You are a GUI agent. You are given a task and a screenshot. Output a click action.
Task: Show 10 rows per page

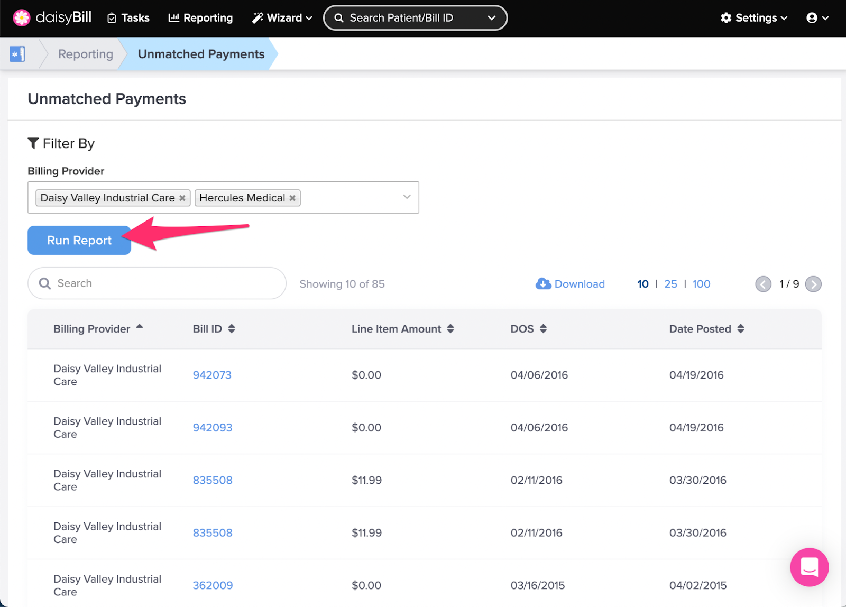(x=643, y=284)
